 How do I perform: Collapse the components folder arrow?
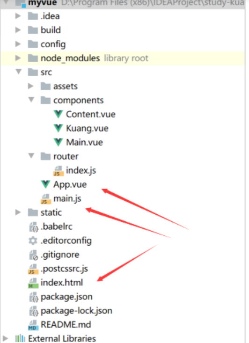coord(31,100)
